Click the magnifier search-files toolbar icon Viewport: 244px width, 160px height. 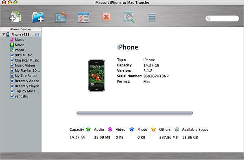pos(129,17)
